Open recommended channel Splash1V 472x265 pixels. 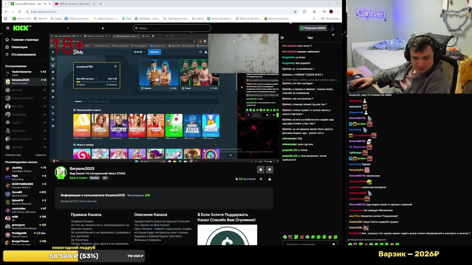tap(26, 201)
